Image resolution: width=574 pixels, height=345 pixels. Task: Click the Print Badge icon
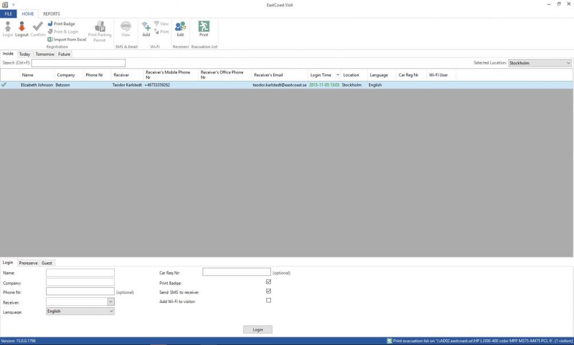50,24
